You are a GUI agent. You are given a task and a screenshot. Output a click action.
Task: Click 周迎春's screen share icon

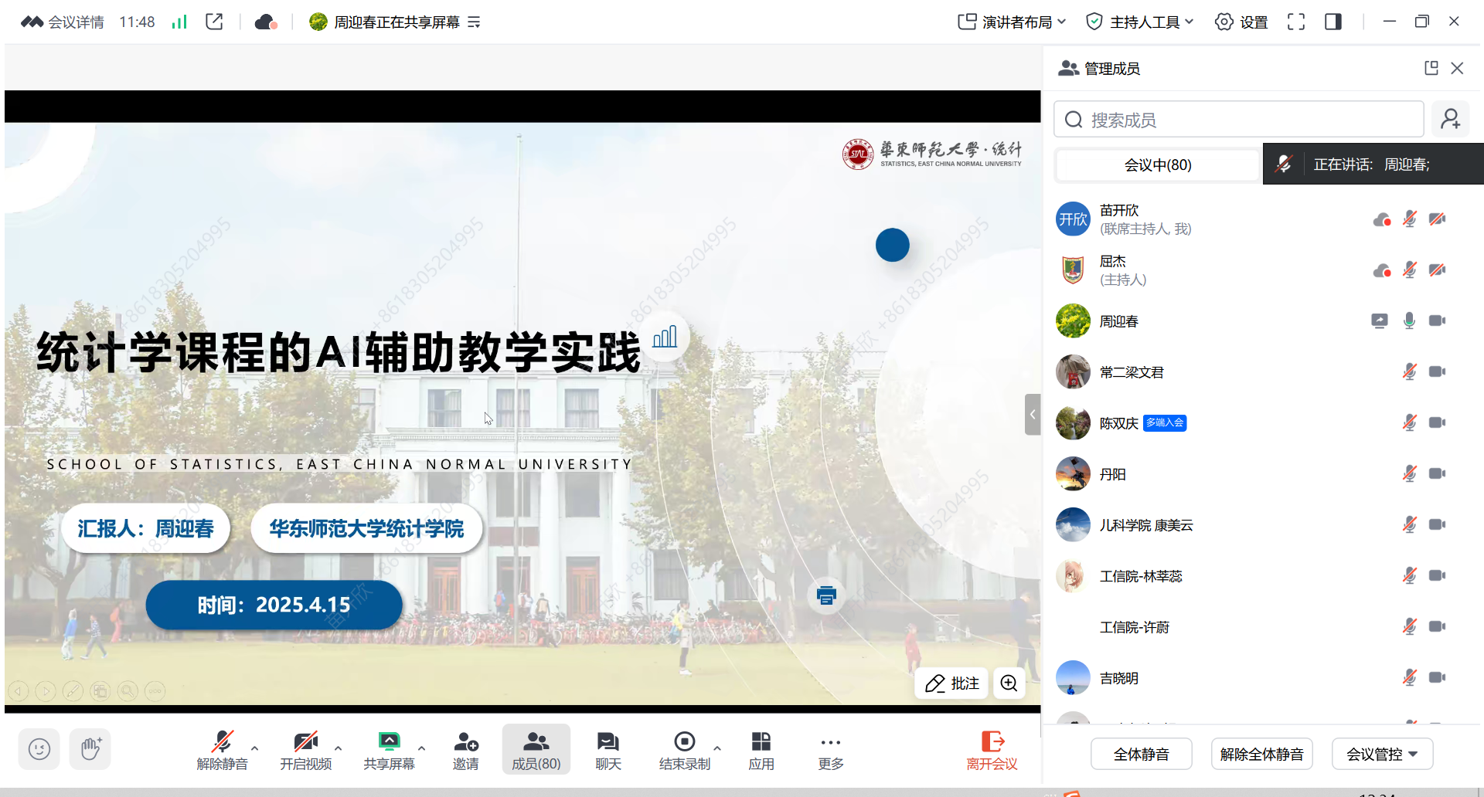(1380, 321)
